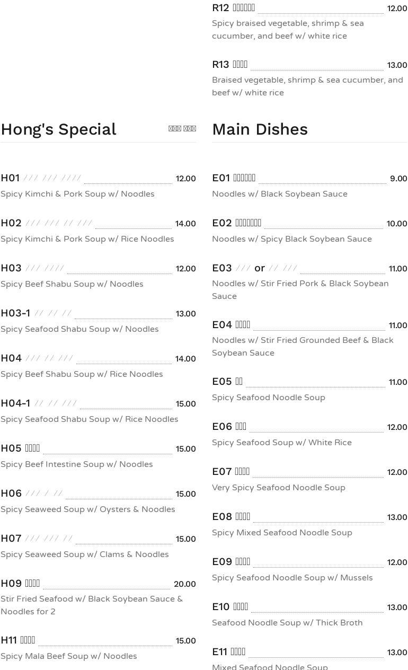Select E07 Very Spicy Seafood Noodle Soup

tap(278, 488)
